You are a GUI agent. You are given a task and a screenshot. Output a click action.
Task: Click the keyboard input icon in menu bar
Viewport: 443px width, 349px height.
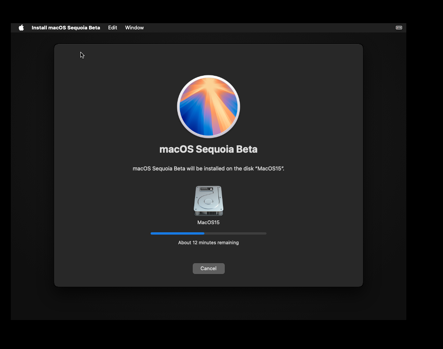coord(399,28)
